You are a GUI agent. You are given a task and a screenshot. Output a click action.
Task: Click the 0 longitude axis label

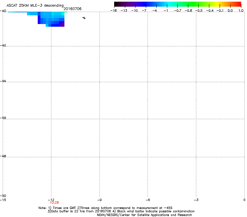(x=244, y=200)
